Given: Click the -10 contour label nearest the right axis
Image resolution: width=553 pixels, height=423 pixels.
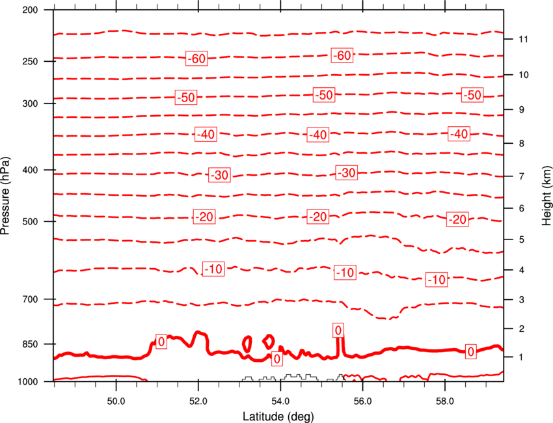Looking at the screenshot, I should point(437,280).
